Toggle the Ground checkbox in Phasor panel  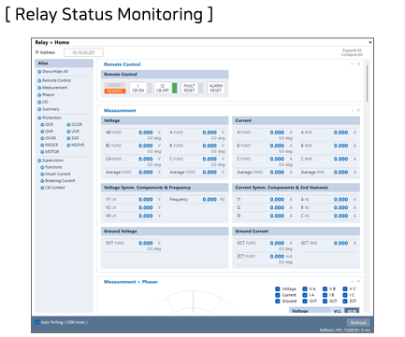[278, 302]
